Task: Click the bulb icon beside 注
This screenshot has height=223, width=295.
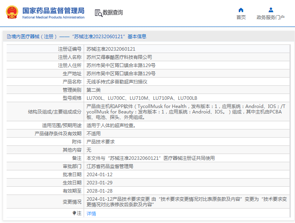Action: pyautogui.click(x=74, y=213)
